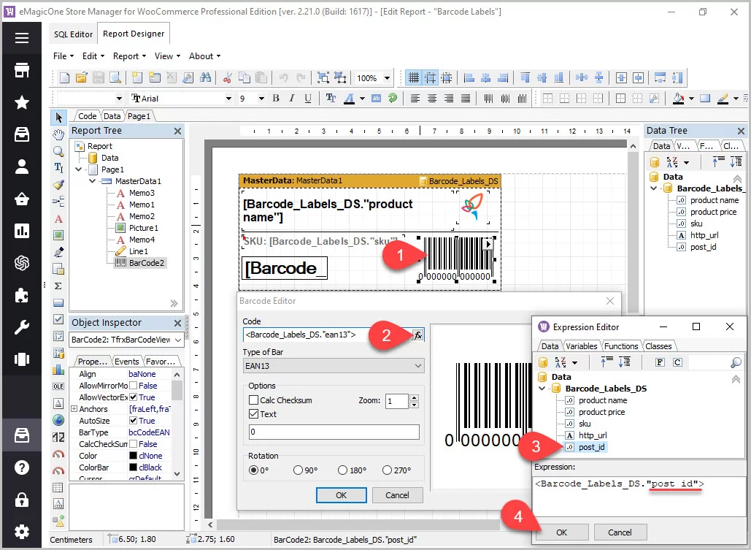Open expression editor via fx button
This screenshot has width=751, height=550.
click(x=418, y=335)
